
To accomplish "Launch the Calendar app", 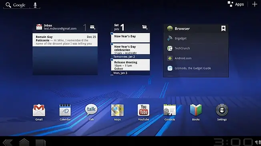I will pos(65,112).
